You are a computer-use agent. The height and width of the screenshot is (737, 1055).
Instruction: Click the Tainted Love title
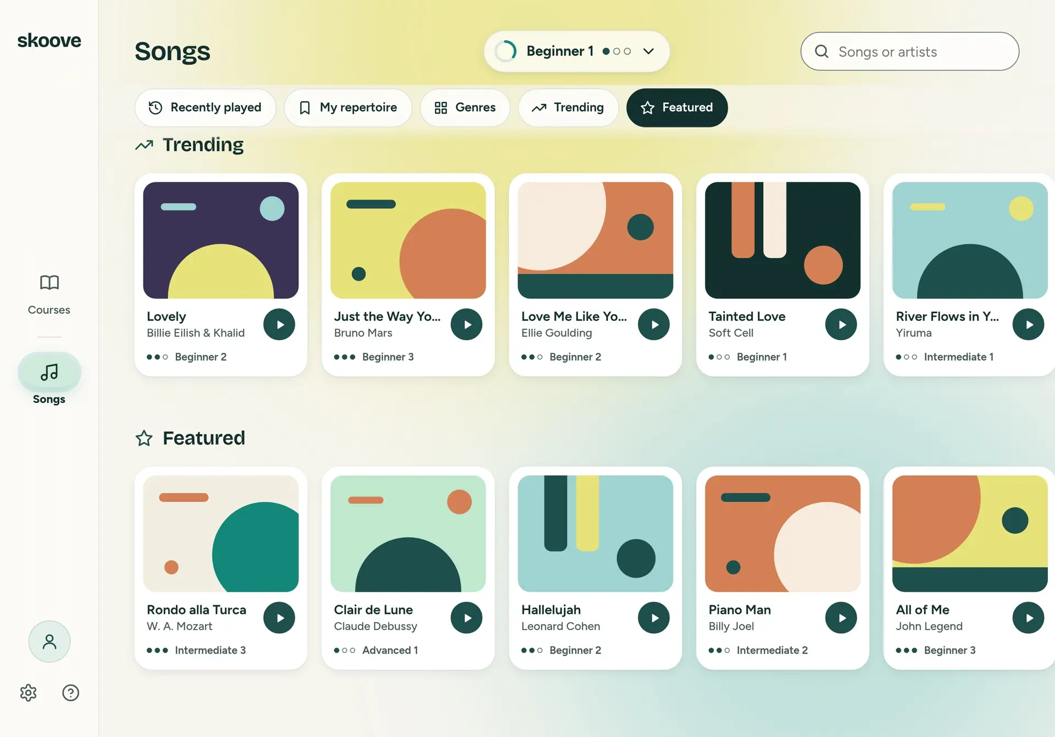747,317
